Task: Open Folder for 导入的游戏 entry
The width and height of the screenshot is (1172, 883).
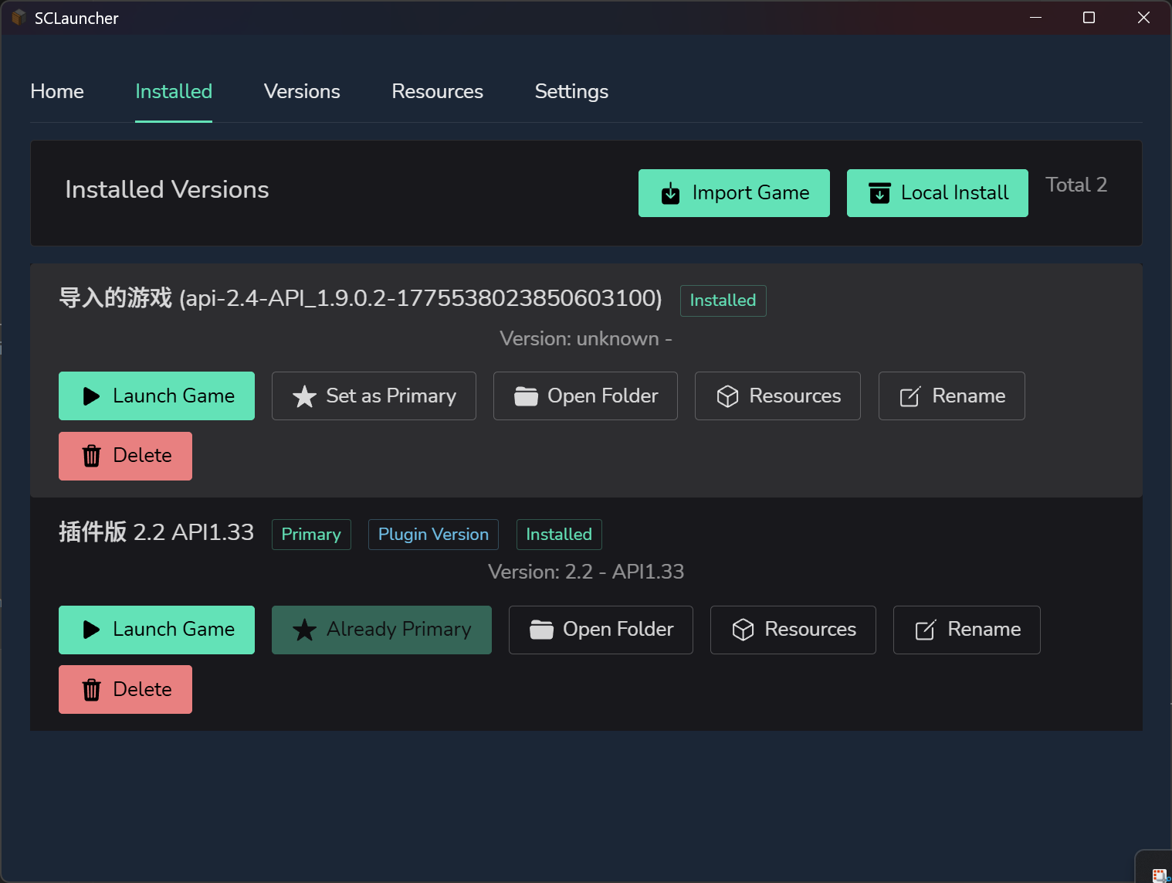Action: point(585,396)
